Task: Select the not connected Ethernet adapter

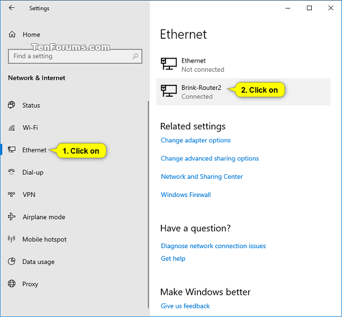Action: 193,65
